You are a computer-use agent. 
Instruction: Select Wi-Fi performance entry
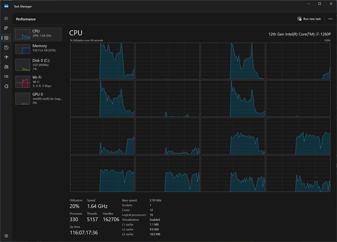(x=38, y=81)
